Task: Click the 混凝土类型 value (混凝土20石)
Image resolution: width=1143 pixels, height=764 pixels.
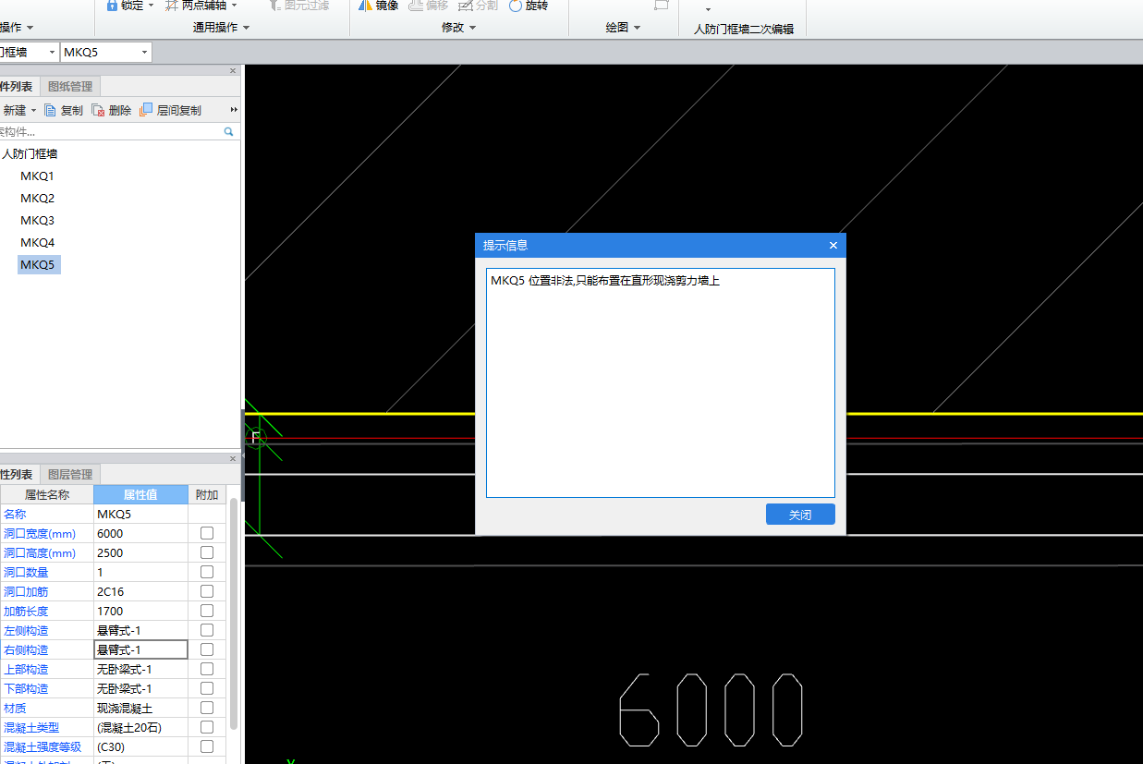Action: (141, 727)
